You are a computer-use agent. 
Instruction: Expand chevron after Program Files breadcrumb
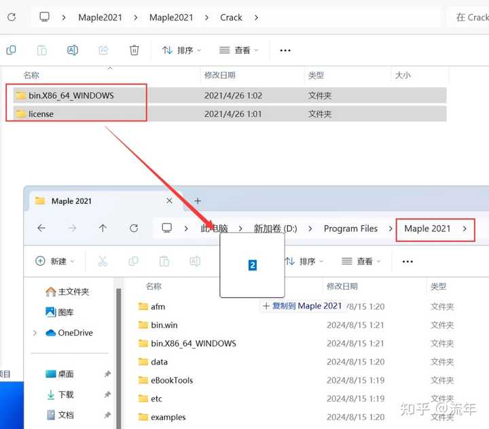click(x=390, y=228)
